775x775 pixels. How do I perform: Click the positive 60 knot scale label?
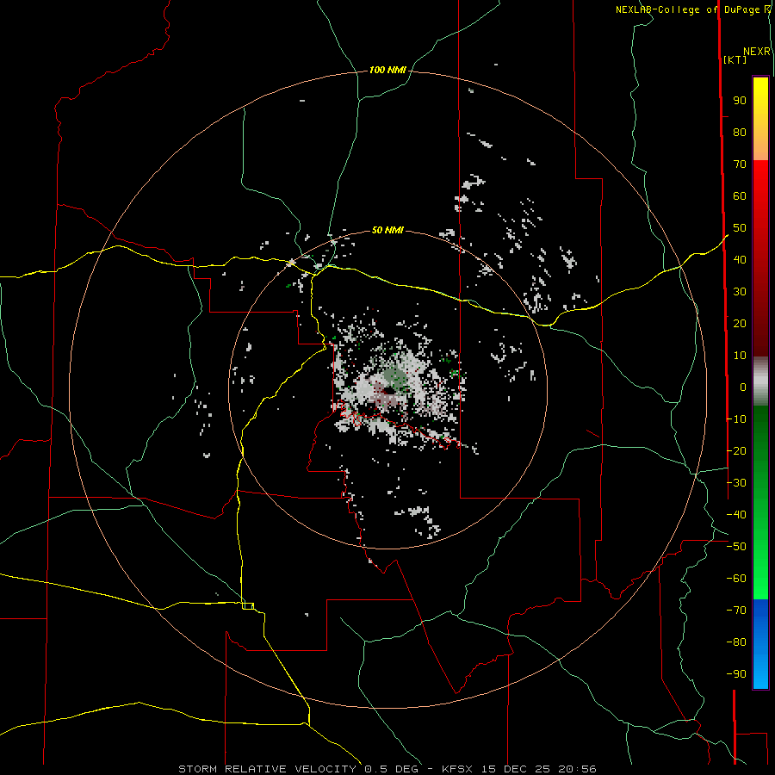pyautogui.click(x=740, y=196)
